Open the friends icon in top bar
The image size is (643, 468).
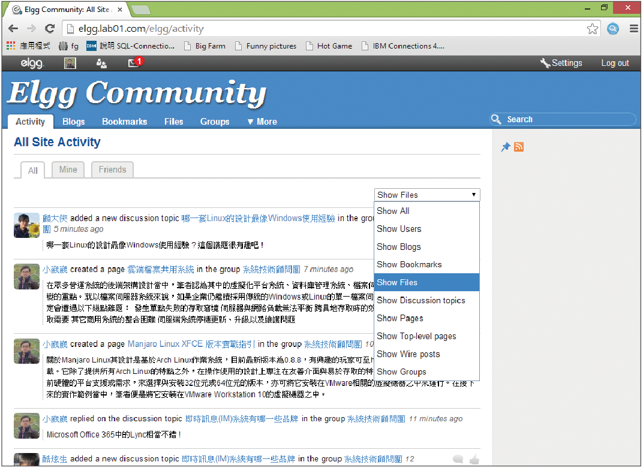(x=101, y=63)
